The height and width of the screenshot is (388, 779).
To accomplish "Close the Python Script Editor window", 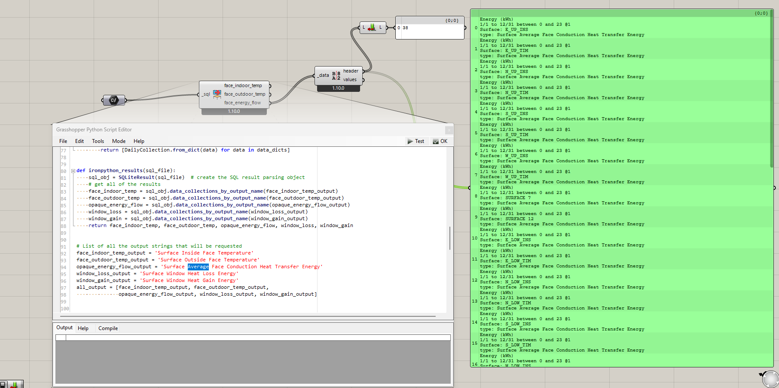I will [449, 130].
